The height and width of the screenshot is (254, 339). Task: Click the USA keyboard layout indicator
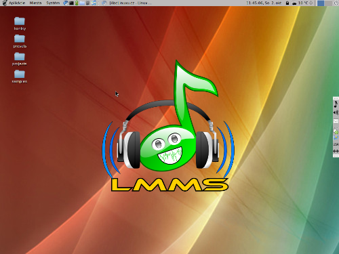tap(336, 144)
